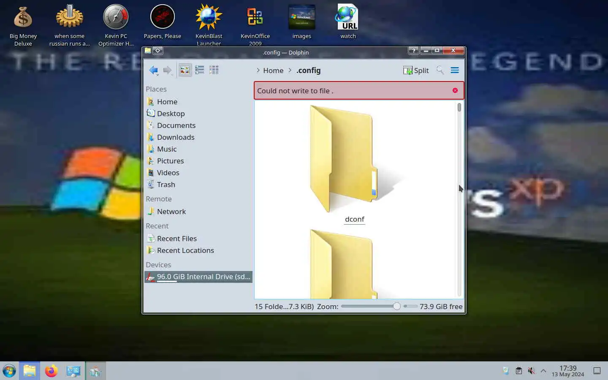Open Kevin PC Optimizer desktop icon
Screen dimensions: 608x380
click(116, 25)
